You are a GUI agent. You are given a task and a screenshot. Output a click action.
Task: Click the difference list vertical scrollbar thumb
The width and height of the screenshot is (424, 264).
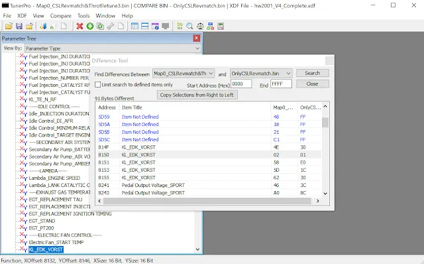coord(325,123)
